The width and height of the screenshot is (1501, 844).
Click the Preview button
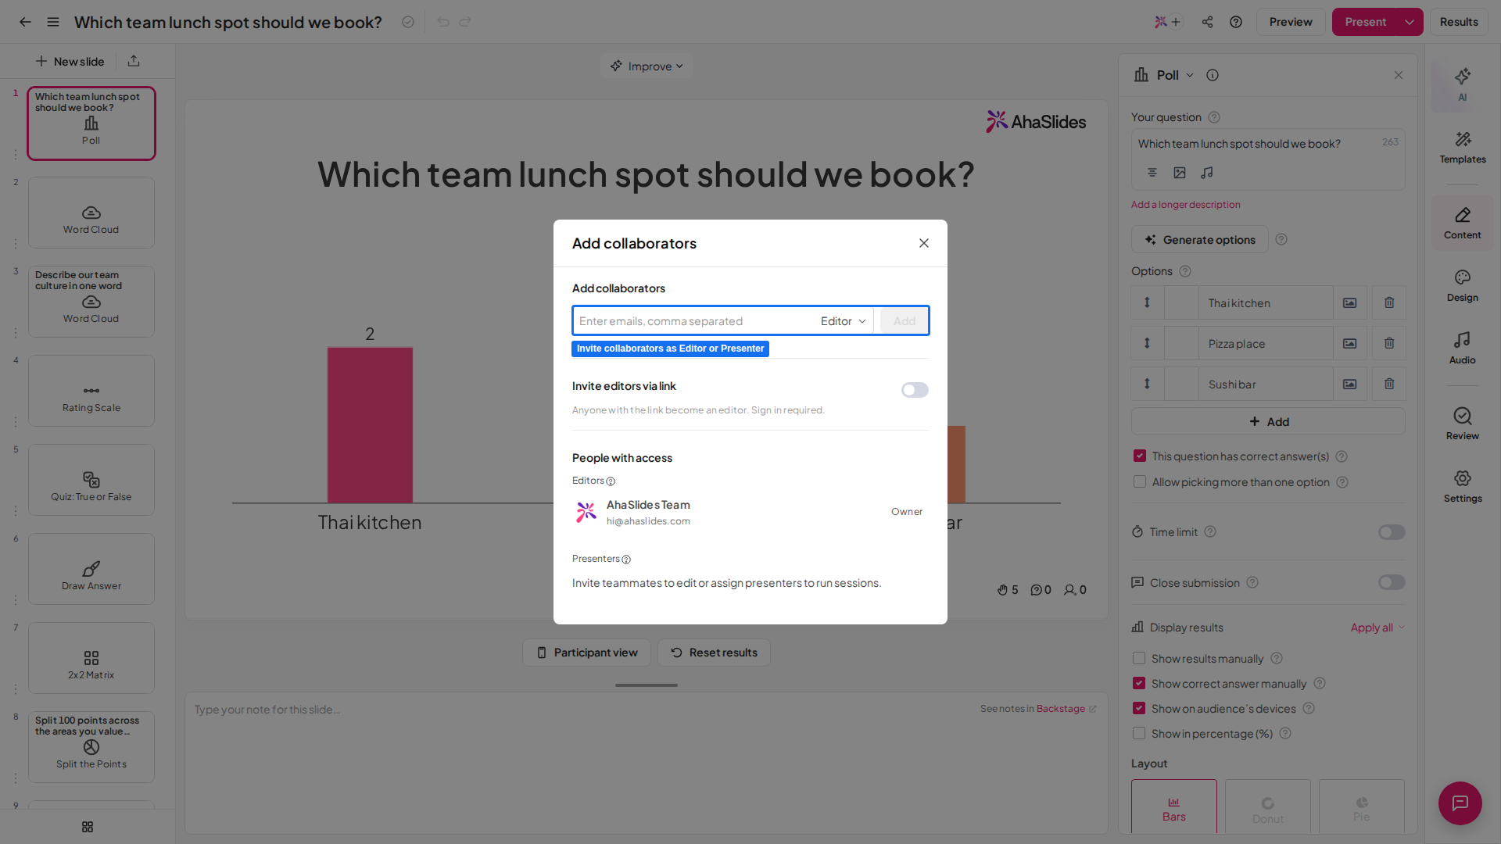tap(1291, 22)
